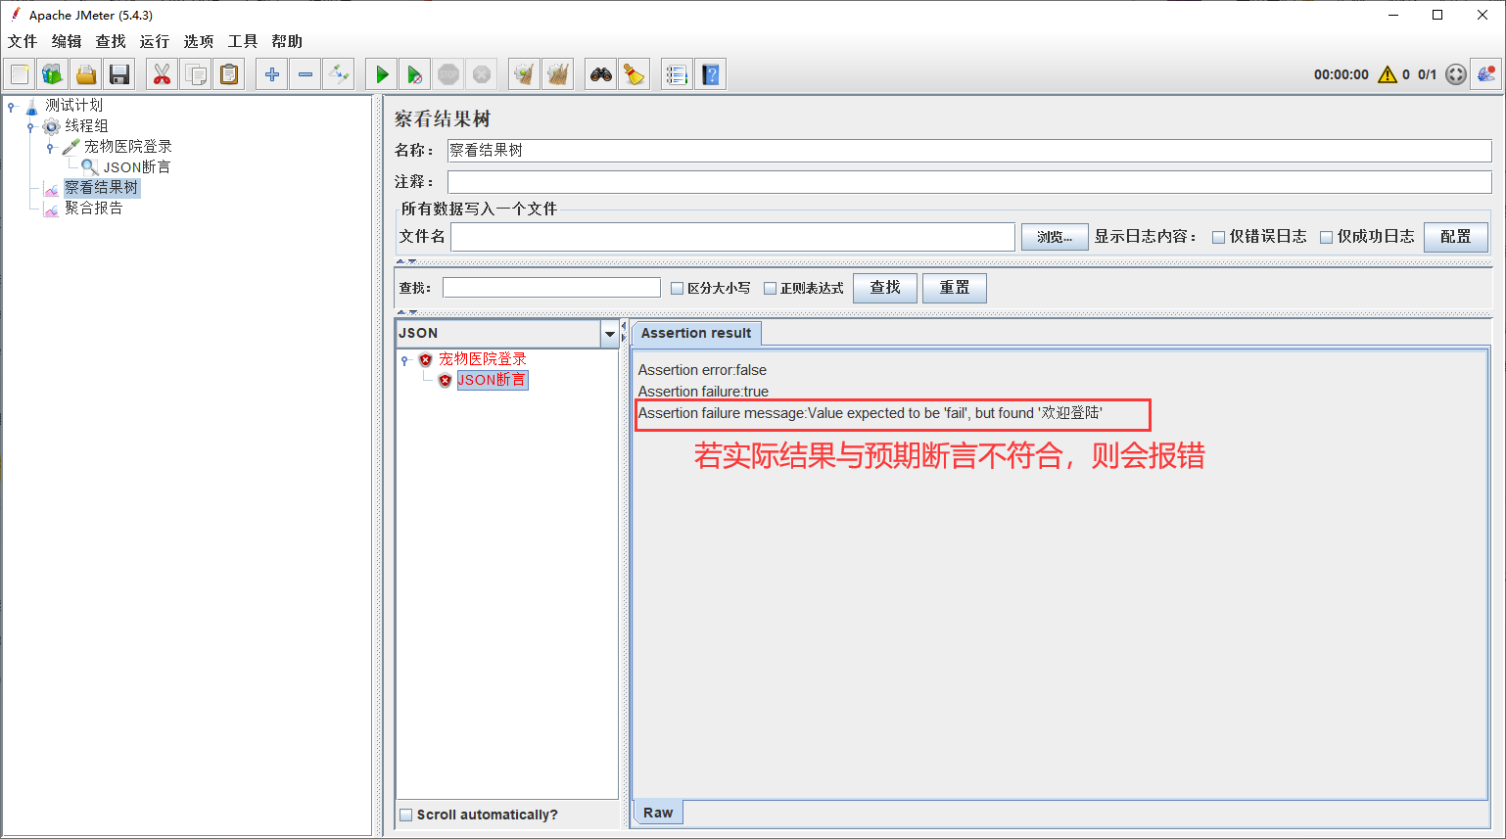Viewport: 1506px width, 839px height.
Task: Toggle the Scroll automatically checkbox
Action: (x=406, y=815)
